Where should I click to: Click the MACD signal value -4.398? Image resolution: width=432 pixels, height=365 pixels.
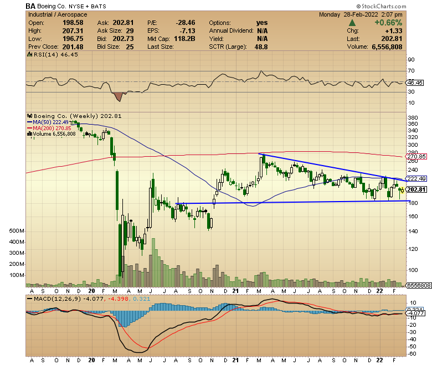tap(119, 299)
